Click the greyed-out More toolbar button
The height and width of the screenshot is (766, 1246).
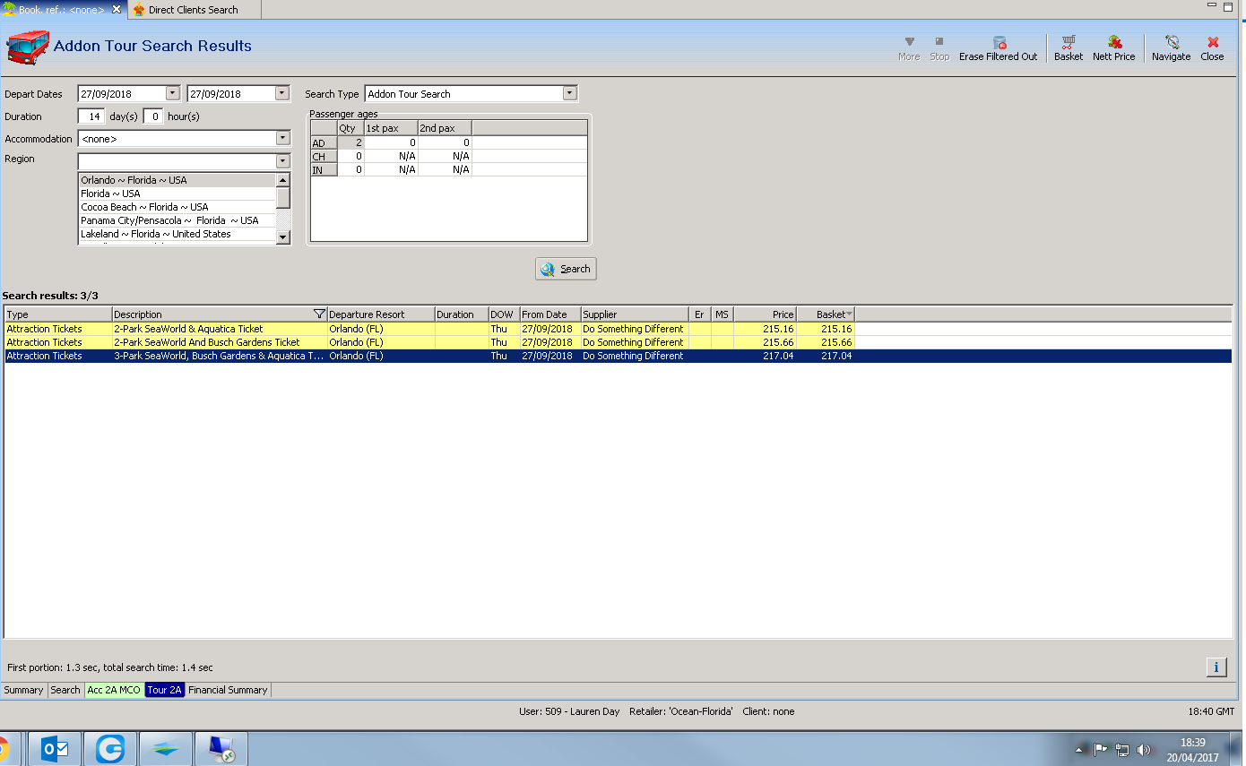pyautogui.click(x=909, y=48)
